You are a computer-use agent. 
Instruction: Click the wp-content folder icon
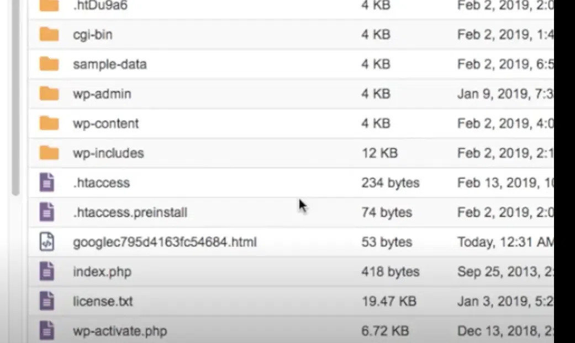(49, 123)
